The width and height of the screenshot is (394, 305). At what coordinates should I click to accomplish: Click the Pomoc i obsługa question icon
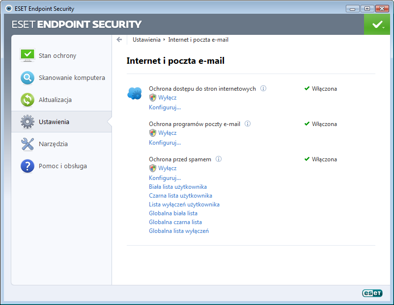coord(28,166)
